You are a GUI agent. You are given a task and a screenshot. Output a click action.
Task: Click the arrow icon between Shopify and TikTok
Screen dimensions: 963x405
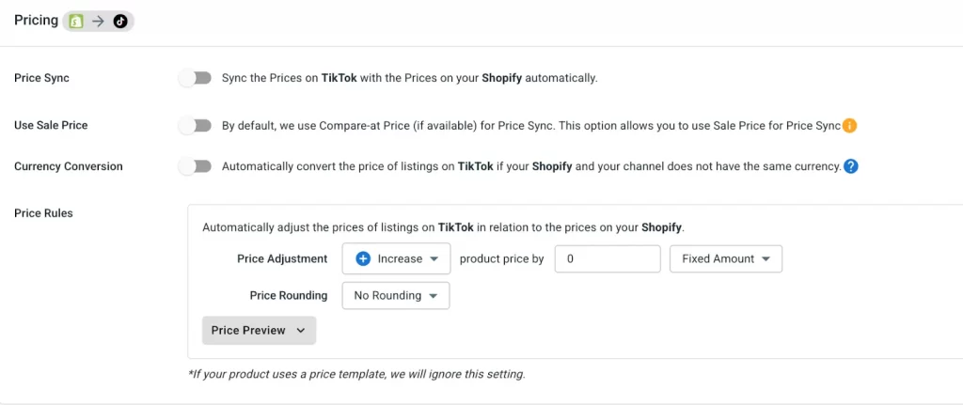(98, 21)
